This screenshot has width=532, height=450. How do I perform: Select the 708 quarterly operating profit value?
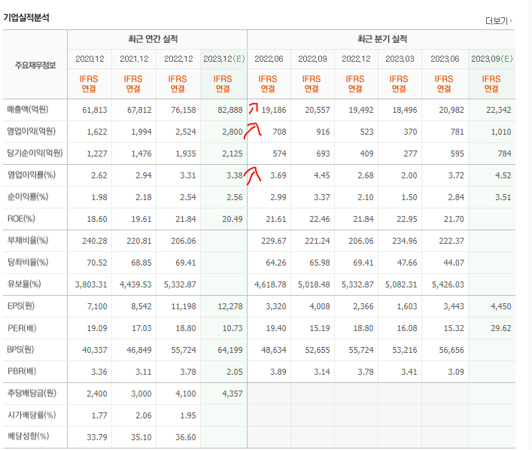280,132
